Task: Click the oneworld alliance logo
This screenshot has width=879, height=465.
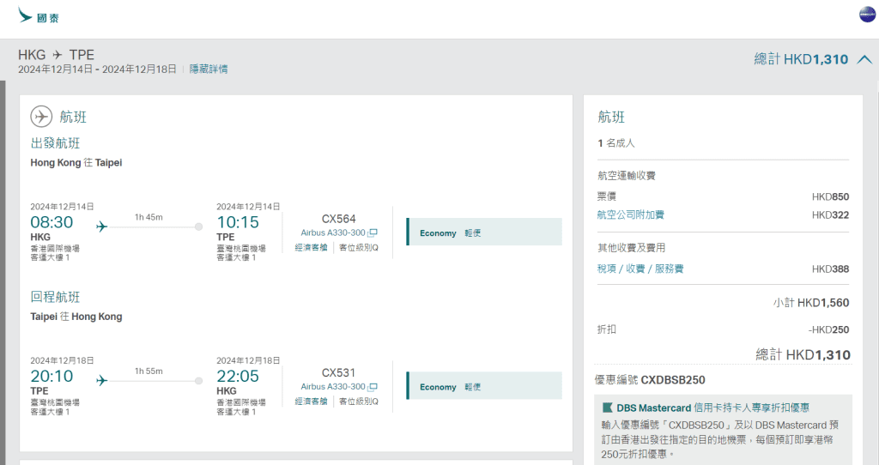Action: [867, 15]
